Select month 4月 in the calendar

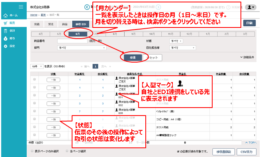41,34
